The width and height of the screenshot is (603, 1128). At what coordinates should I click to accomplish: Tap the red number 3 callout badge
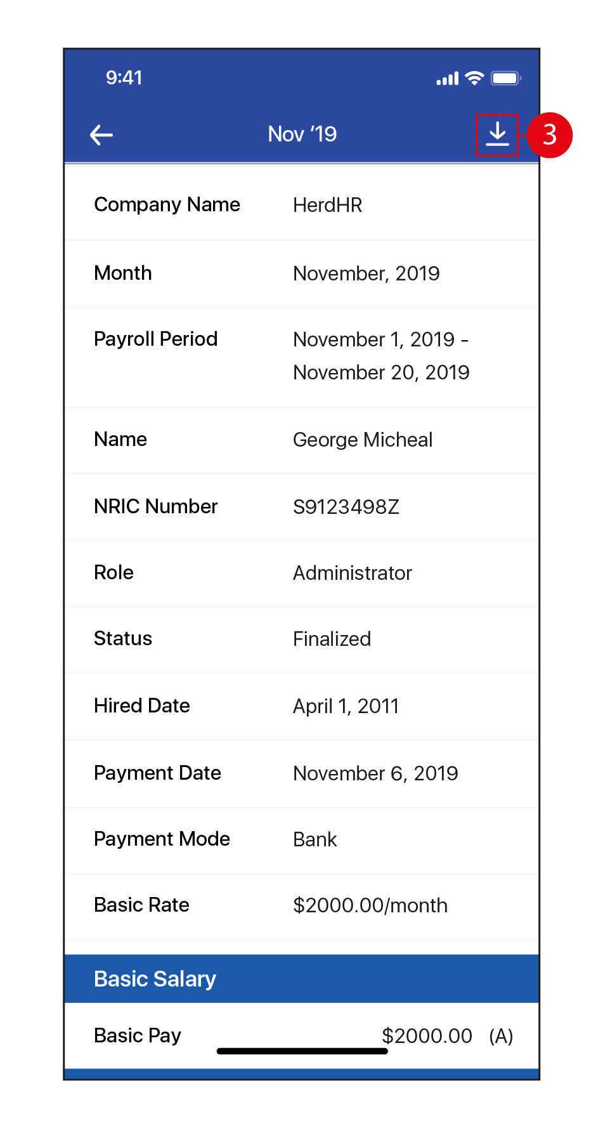pyautogui.click(x=550, y=135)
